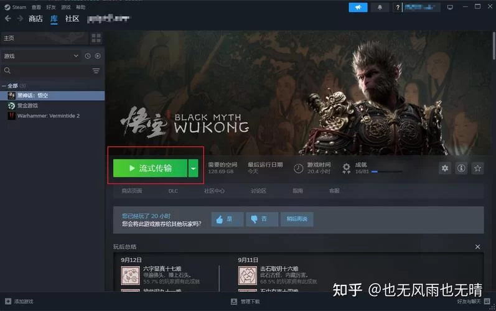Click 击石取钥十六难 achievement thumbnail
This screenshot has height=311, width=496.
pyautogui.click(x=247, y=276)
